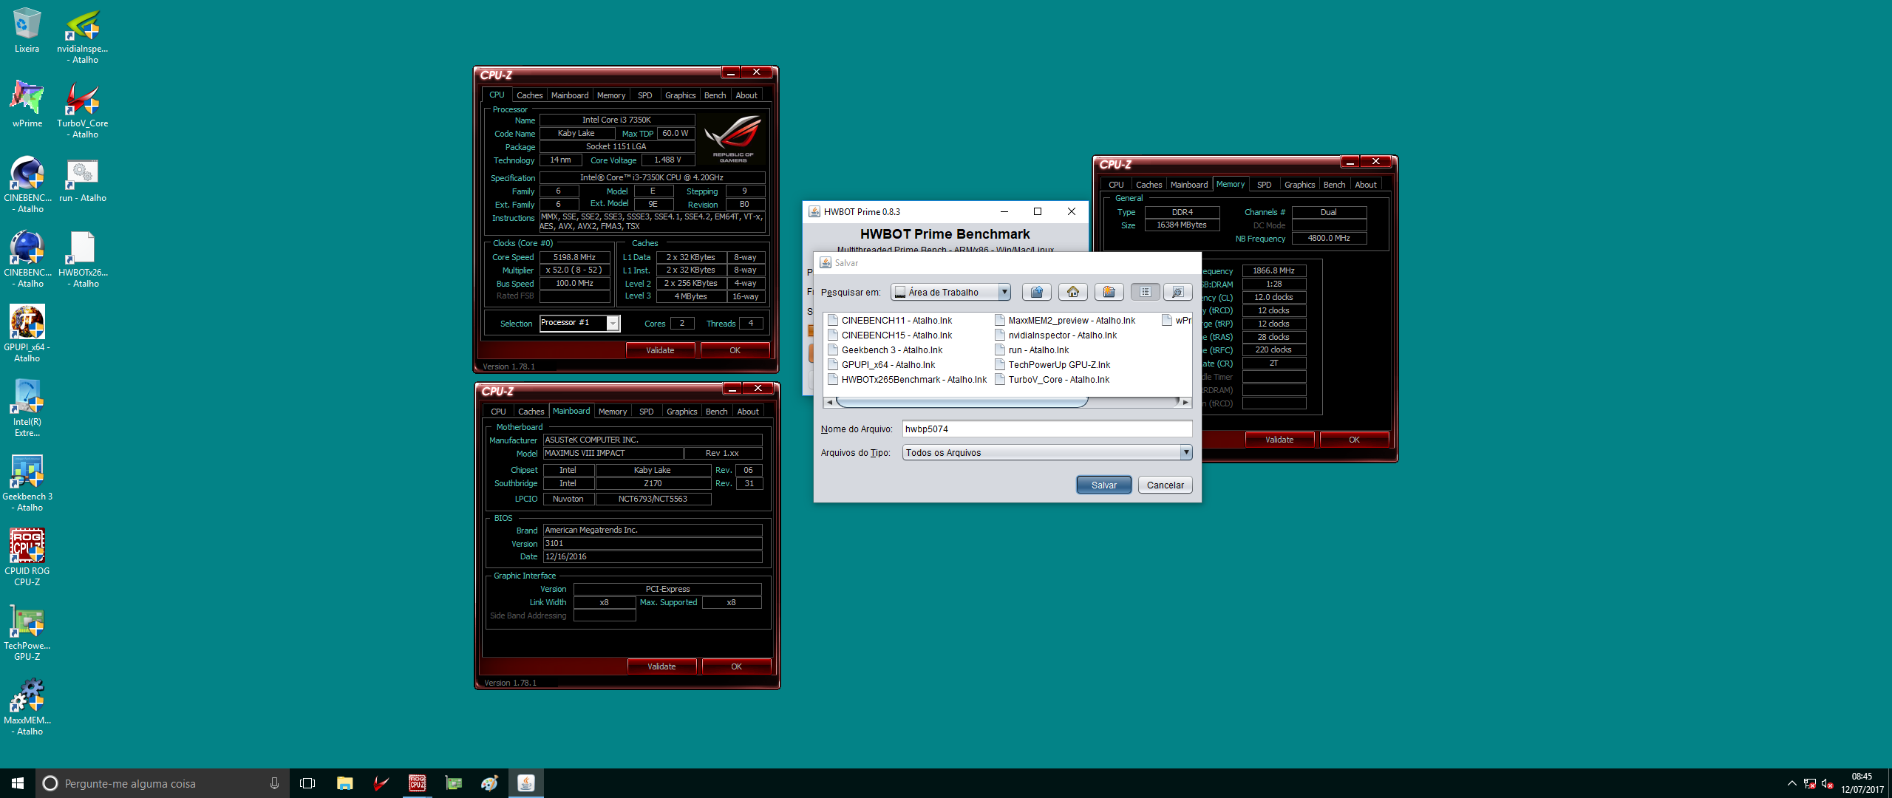Select CINEBENCH15 - Atalho.lnk file

pos(890,335)
